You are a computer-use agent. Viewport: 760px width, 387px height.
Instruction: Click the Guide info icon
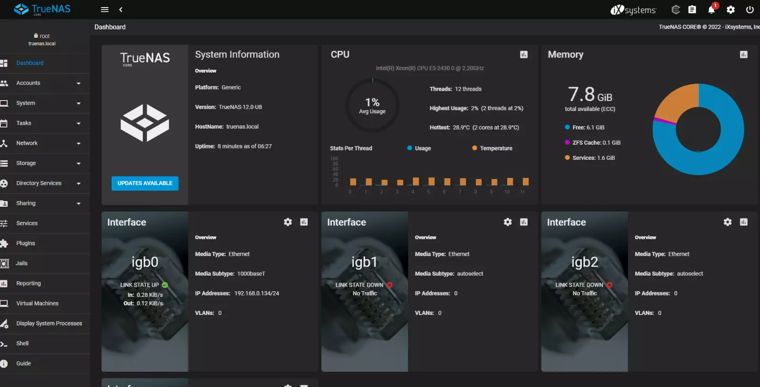coord(4,364)
